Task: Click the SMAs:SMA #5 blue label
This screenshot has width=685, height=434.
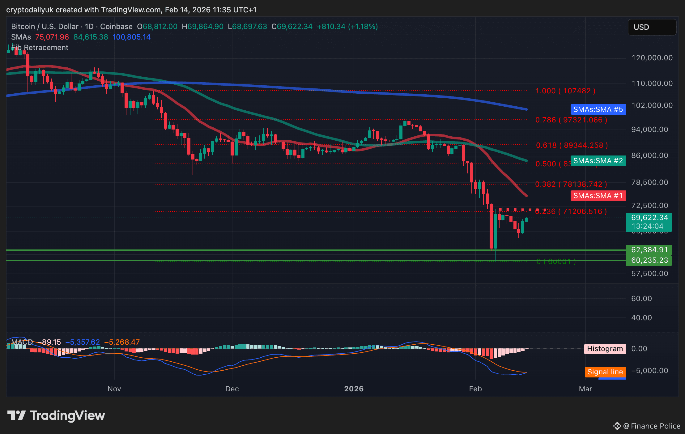Action: pos(598,109)
